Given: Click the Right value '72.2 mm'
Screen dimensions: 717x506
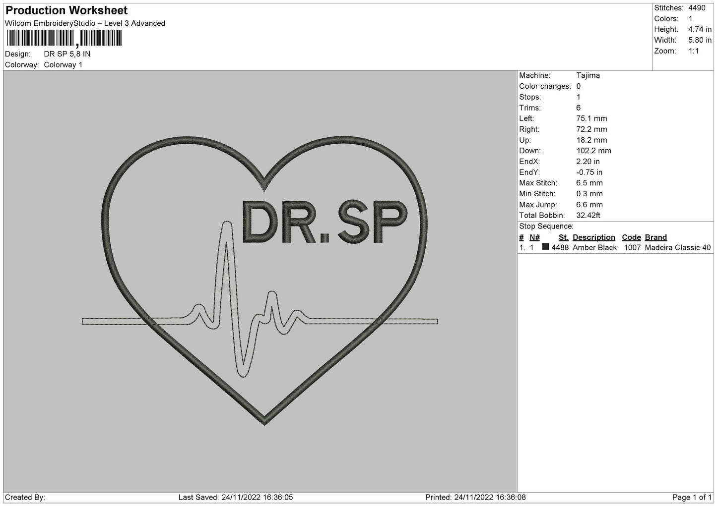Looking at the screenshot, I should 591,129.
